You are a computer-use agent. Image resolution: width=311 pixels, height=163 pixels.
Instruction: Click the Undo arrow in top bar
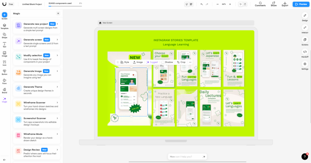pos(202,4)
